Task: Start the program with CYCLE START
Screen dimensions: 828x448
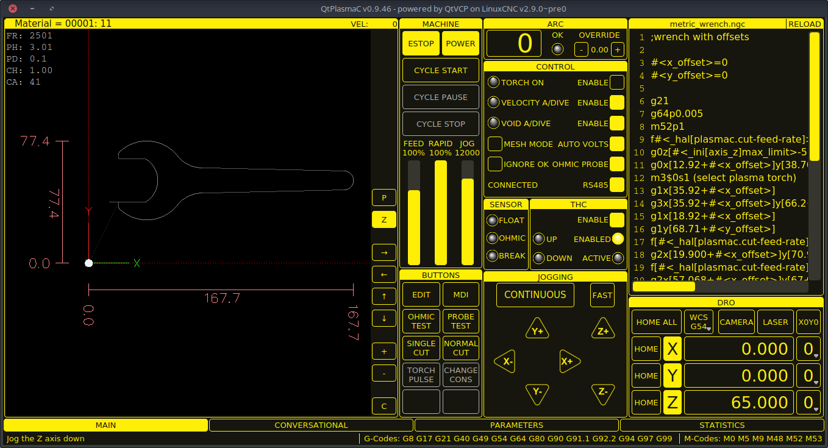Action: click(x=441, y=70)
